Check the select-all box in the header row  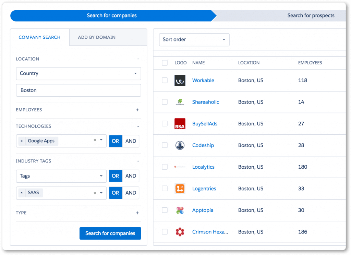(x=165, y=63)
